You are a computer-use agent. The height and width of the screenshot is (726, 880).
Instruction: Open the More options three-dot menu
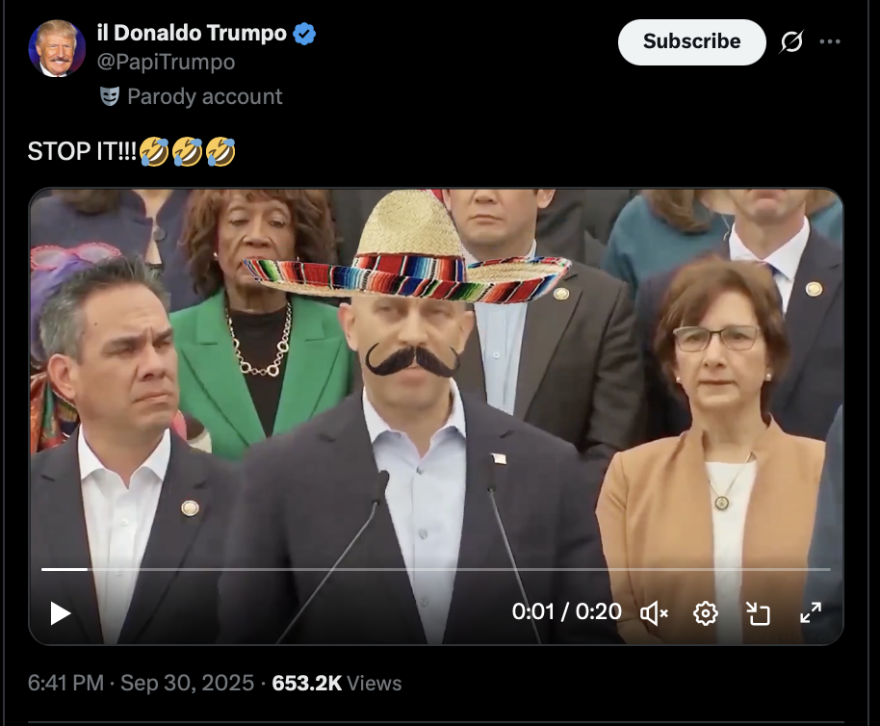pos(829,42)
